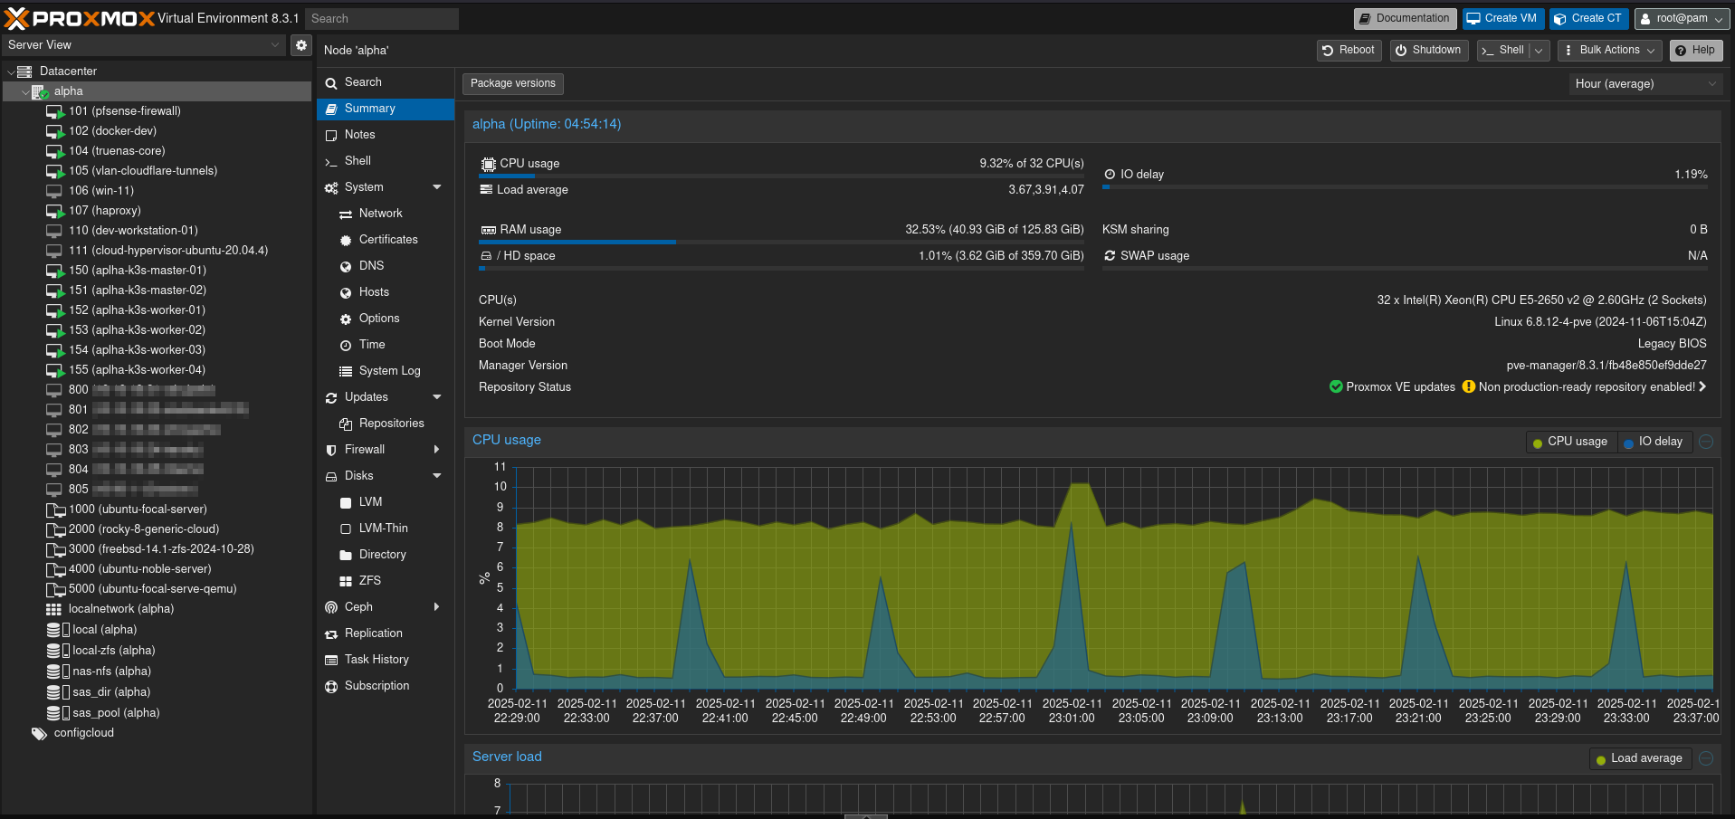This screenshot has width=1735, height=819.
Task: Select Repositories in the node menu
Action: point(391,424)
